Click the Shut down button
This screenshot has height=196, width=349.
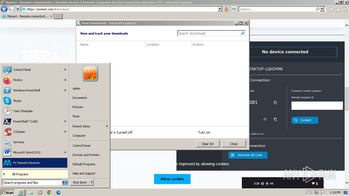tap(80, 183)
